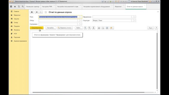169x95 pixels.
Task: Click report area horizontal scrollbar
Action: tap(88, 92)
